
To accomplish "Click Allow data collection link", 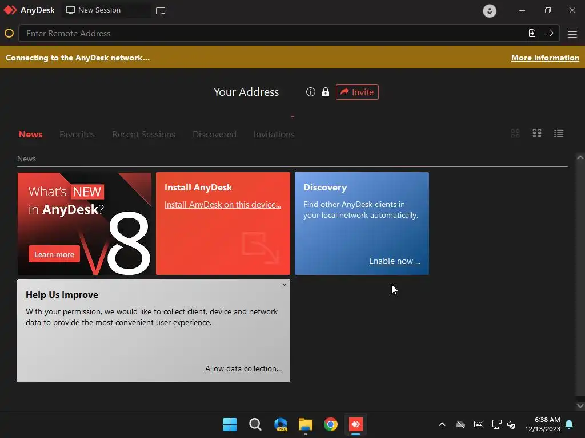I will [243, 368].
